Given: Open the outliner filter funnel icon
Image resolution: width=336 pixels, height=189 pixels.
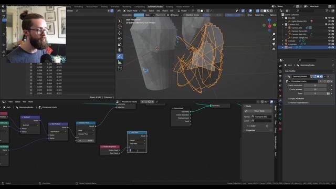Looking at the screenshot, I should coord(327,10).
